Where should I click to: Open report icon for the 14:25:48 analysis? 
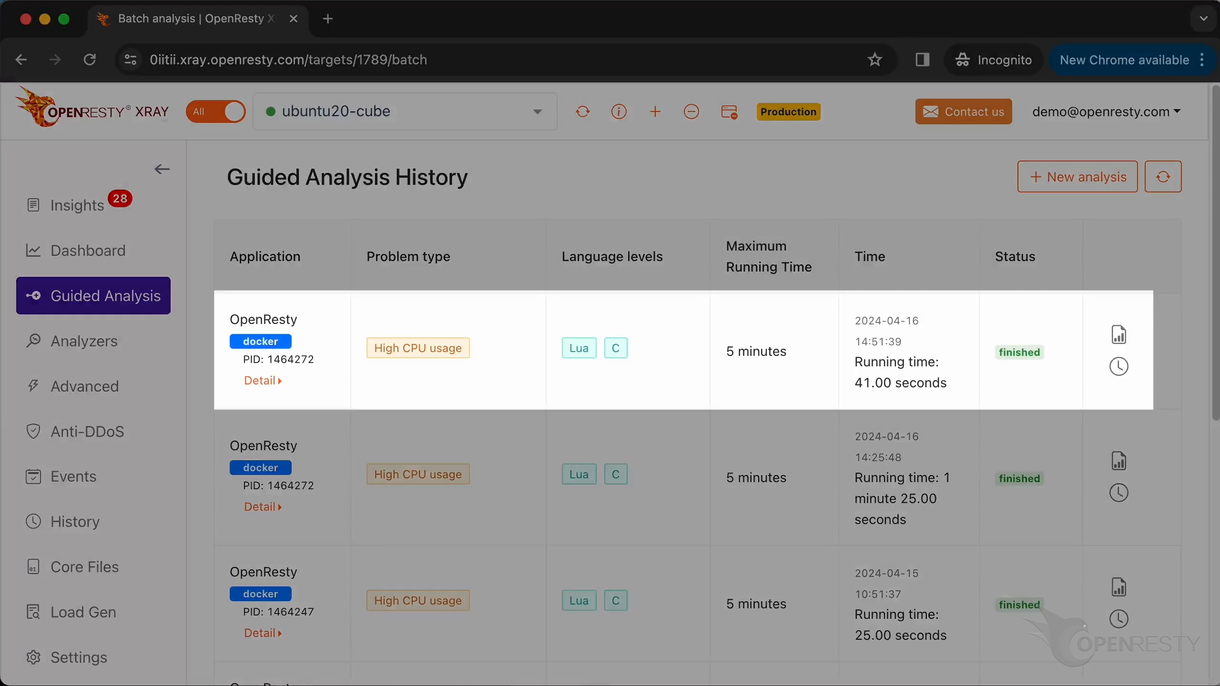[x=1118, y=461]
